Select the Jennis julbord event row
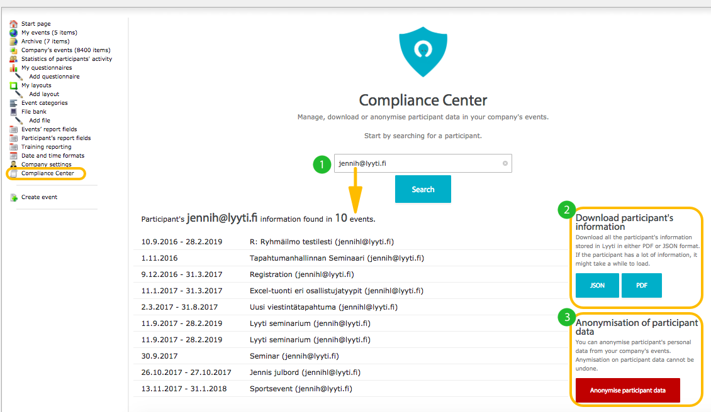This screenshot has height=412, width=711. click(350, 372)
